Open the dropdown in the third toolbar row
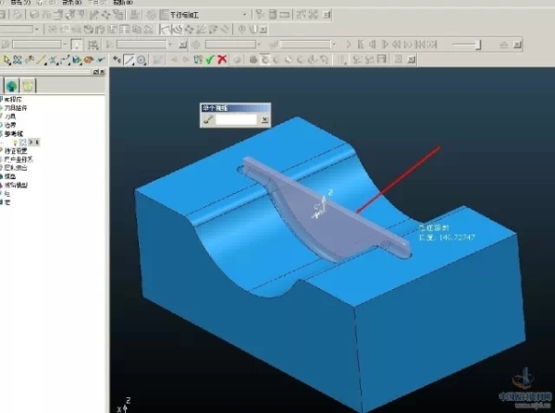 [63, 44]
